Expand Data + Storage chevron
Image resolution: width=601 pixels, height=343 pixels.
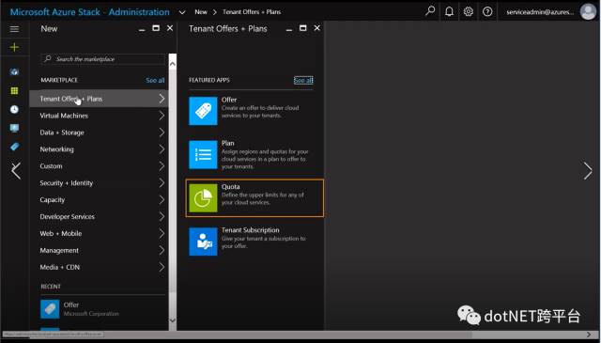pyautogui.click(x=162, y=133)
